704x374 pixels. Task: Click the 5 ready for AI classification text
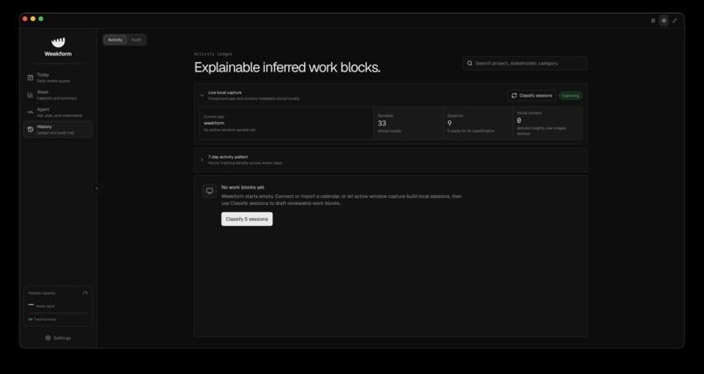coord(471,131)
